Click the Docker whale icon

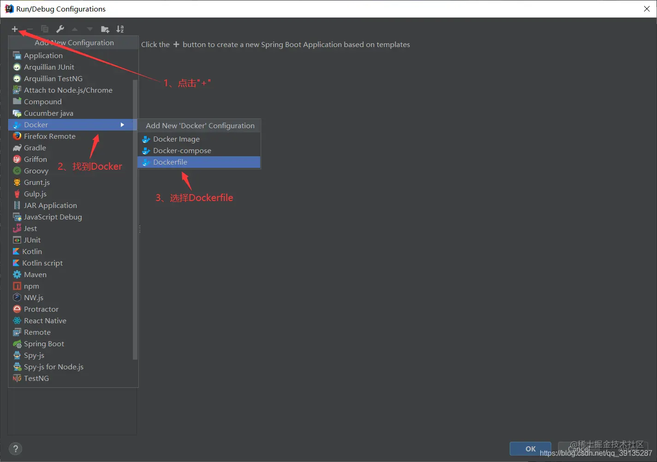[x=17, y=125]
